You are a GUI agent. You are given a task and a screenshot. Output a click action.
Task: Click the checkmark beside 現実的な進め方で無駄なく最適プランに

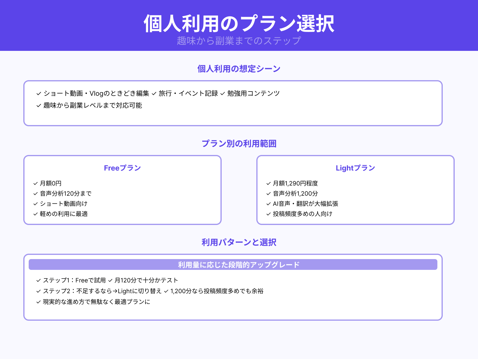point(38,302)
